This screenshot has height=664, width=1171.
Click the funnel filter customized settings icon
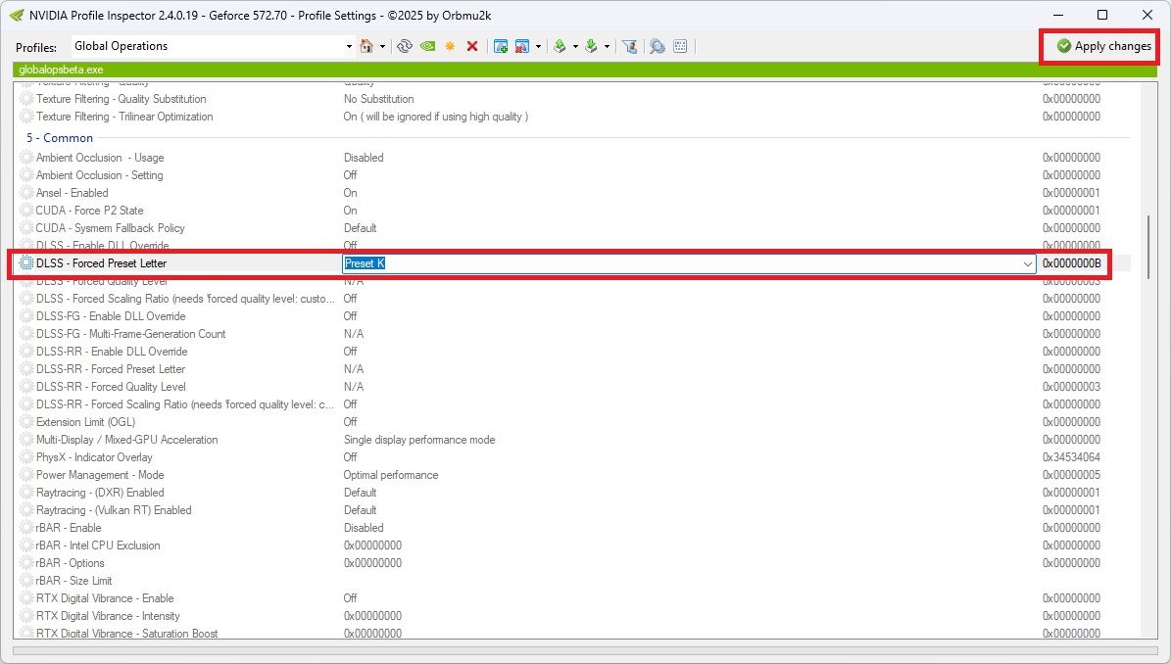coord(629,46)
